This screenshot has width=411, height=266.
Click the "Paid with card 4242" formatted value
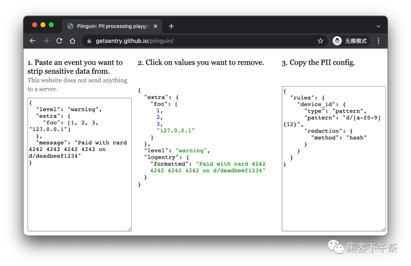[208, 167]
